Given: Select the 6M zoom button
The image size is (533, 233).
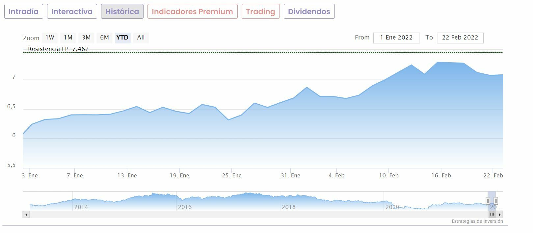Looking at the screenshot, I should (x=104, y=38).
